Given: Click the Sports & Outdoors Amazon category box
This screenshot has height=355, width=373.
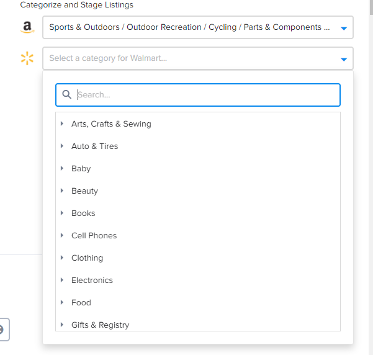Looking at the screenshot, I should 189,27.
